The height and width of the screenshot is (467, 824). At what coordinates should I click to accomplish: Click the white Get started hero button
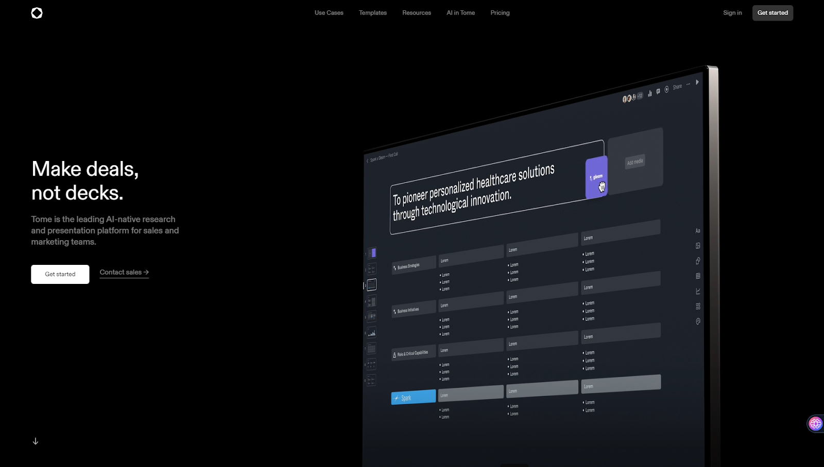point(60,274)
